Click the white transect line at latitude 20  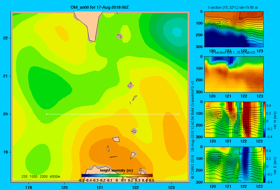(113, 114)
